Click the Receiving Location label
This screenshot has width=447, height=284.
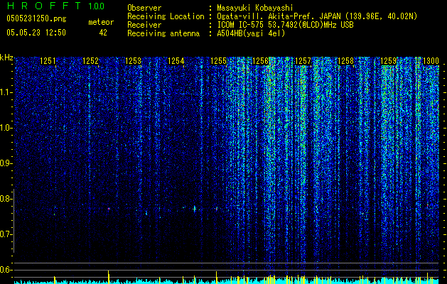tap(166, 16)
